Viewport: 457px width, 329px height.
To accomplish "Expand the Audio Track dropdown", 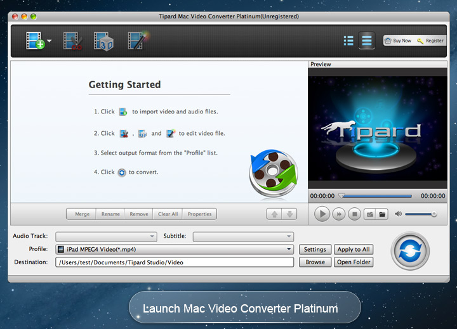I will 106,236.
